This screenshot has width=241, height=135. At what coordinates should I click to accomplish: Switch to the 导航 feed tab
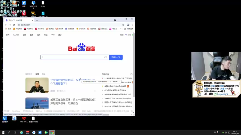[x=44, y=74]
